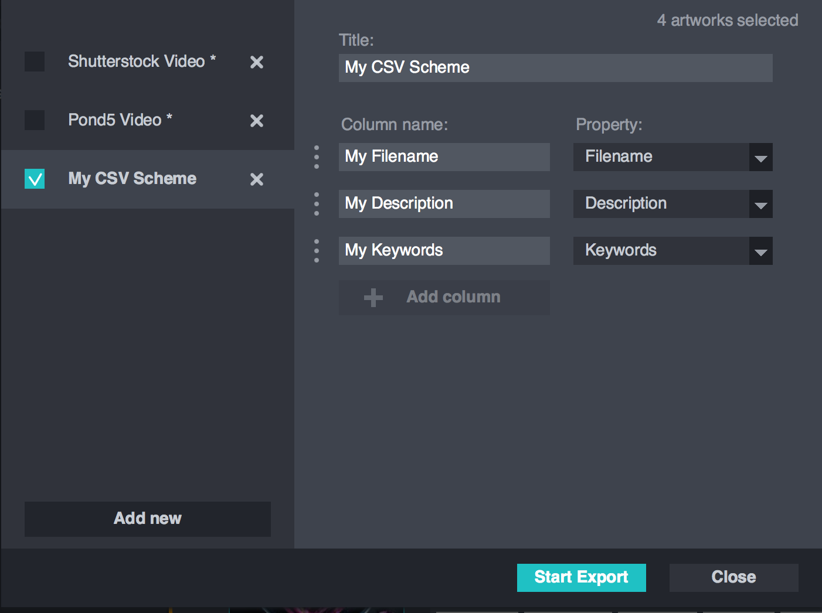Viewport: 822px width, 613px height.
Task: Grab the drag handle beside My Keywords
Action: click(316, 250)
